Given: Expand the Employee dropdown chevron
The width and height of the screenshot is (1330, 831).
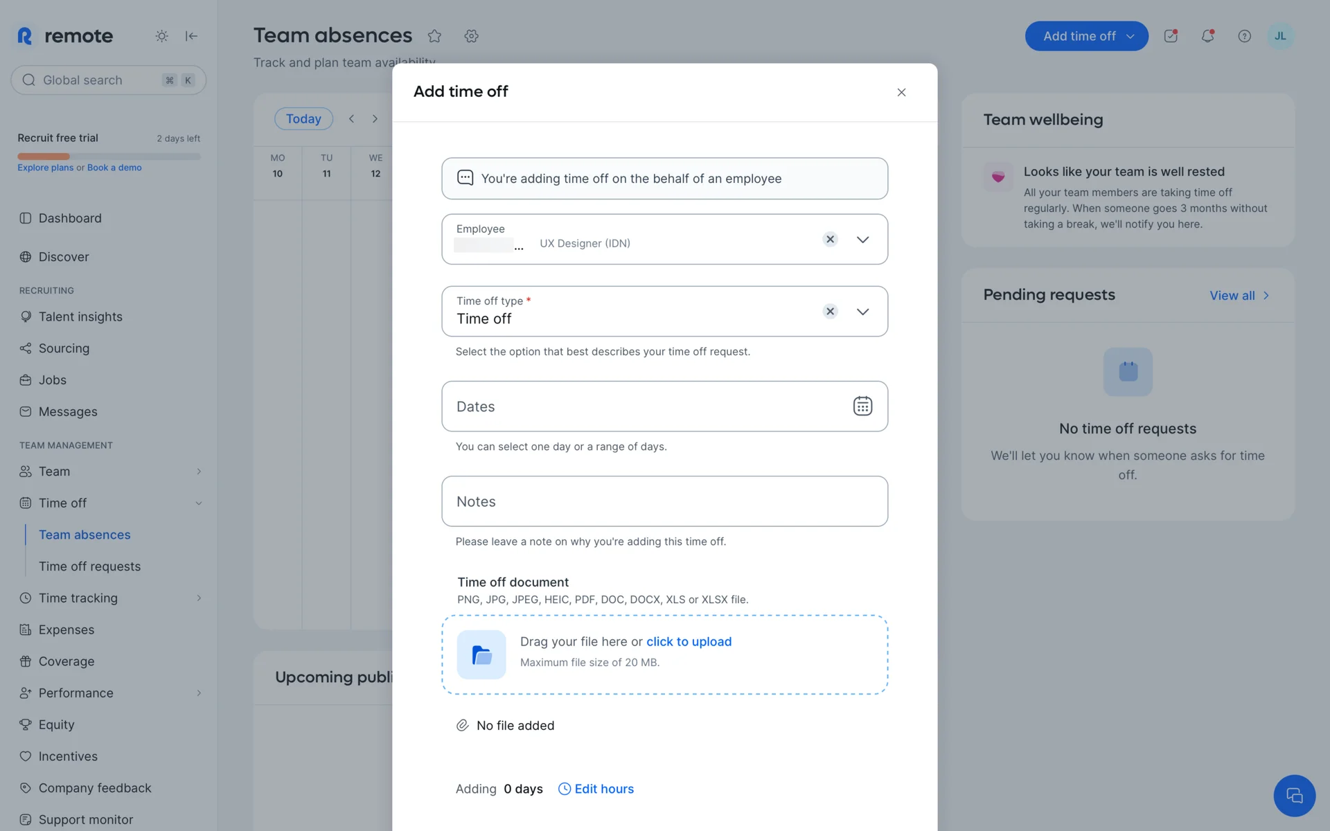Looking at the screenshot, I should tap(862, 240).
